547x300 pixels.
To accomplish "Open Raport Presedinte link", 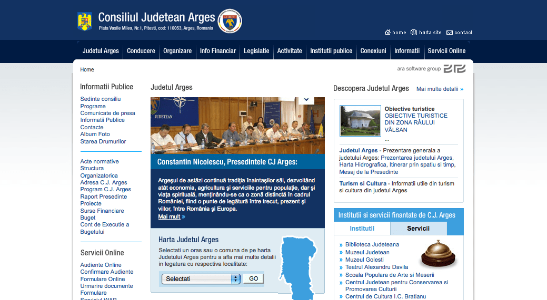I will coord(104,196).
